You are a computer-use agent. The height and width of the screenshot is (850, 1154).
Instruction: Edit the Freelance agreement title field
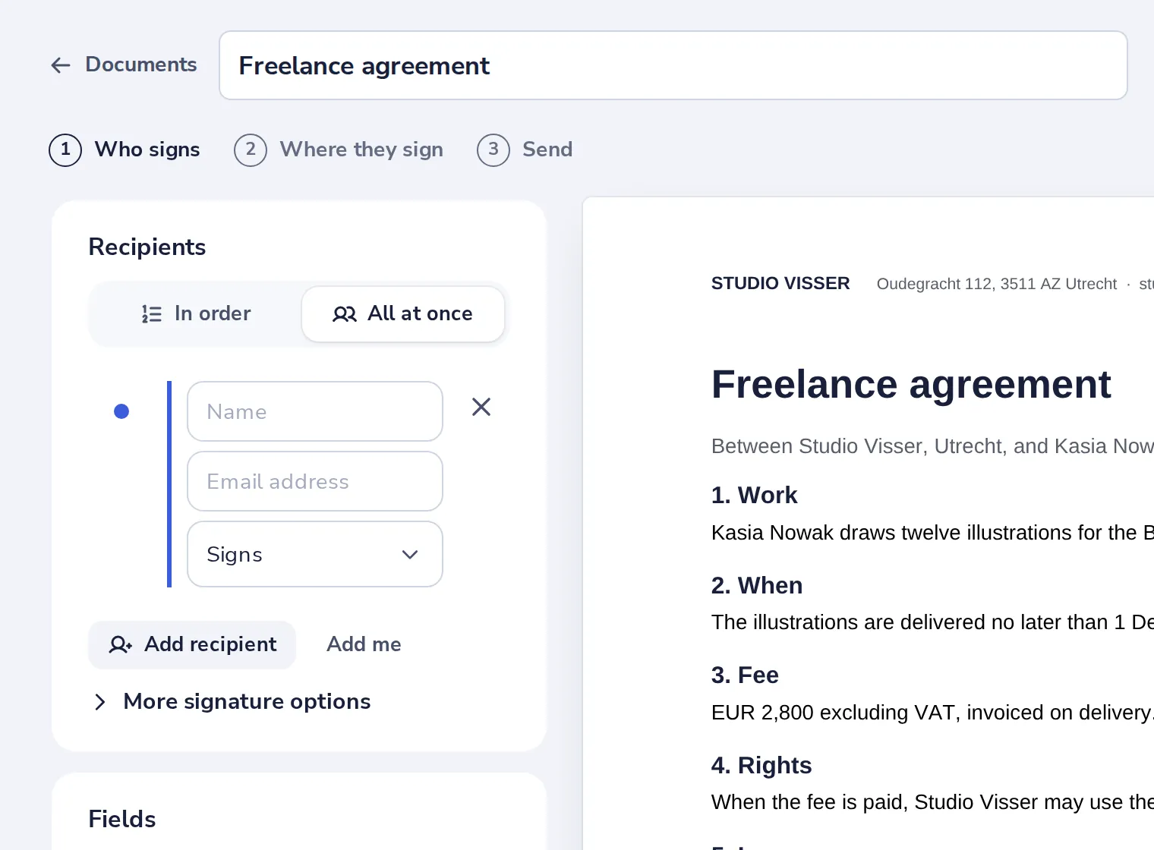[x=673, y=65]
